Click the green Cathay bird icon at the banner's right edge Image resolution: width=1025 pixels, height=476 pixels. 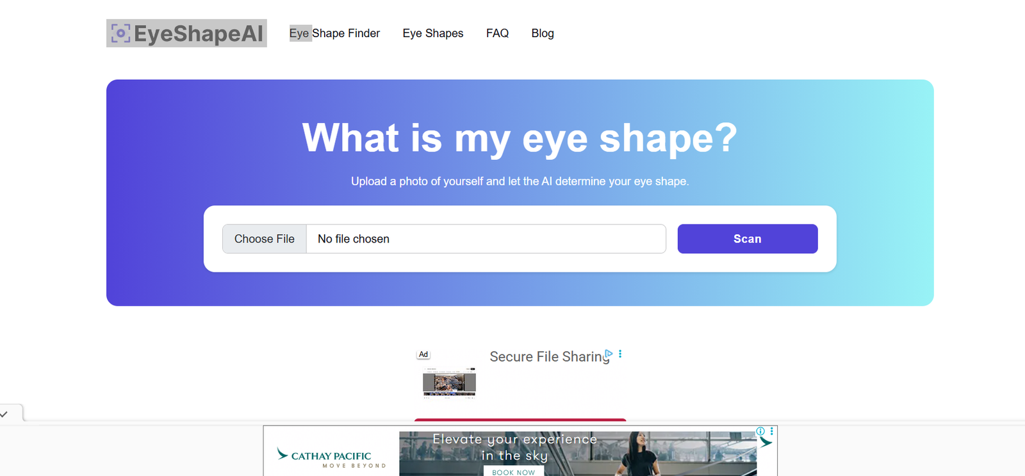pos(766,442)
